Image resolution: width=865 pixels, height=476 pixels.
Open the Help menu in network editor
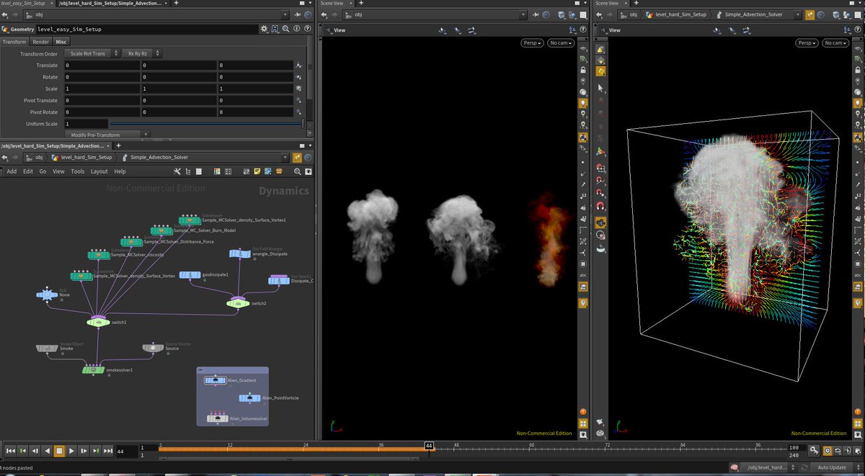[x=120, y=171]
